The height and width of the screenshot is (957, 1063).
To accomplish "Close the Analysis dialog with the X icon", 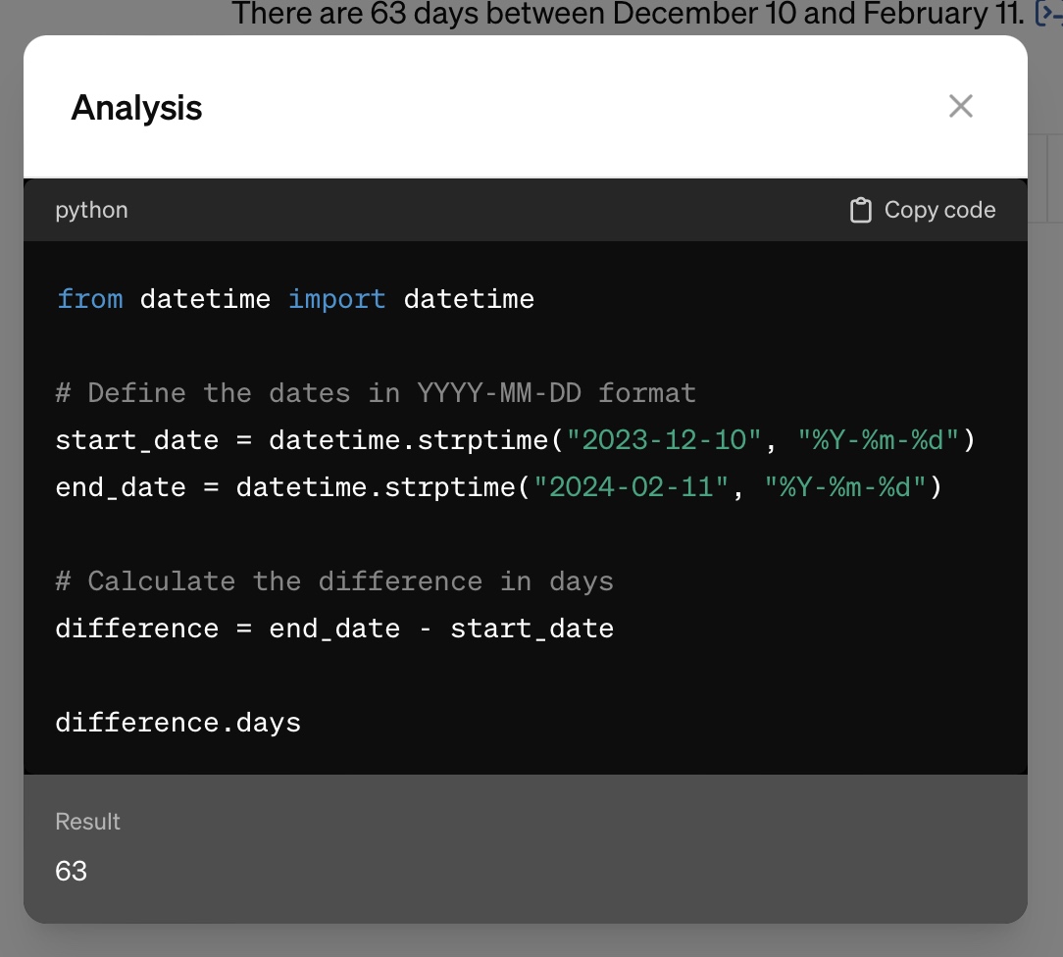I will pyautogui.click(x=960, y=106).
